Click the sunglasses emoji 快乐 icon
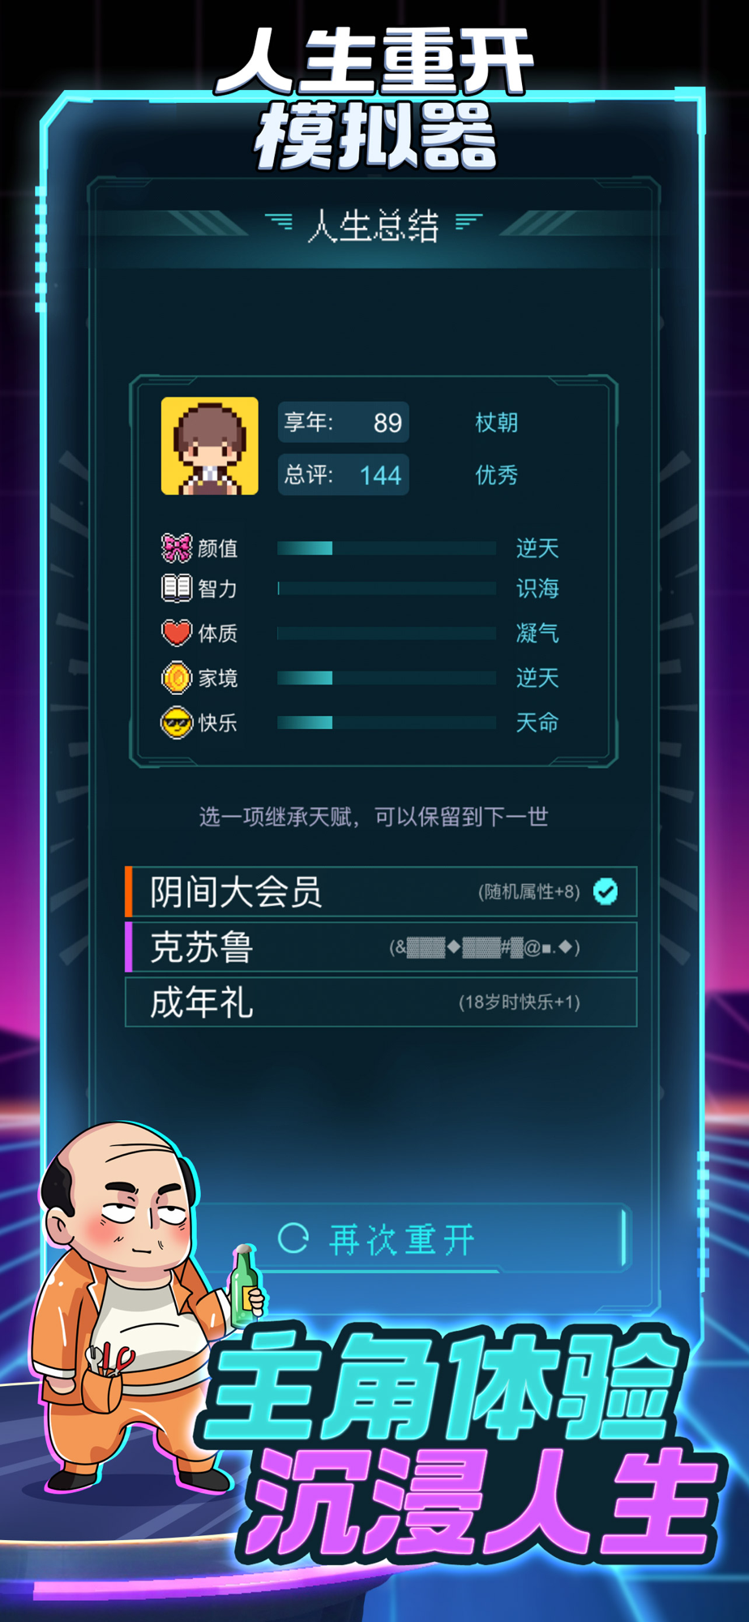749x1622 pixels. tap(177, 723)
